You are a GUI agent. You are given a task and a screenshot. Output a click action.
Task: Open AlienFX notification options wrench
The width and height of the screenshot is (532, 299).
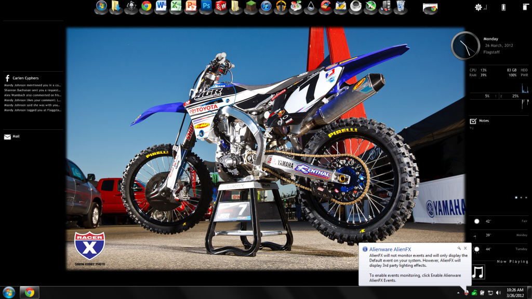click(x=459, y=249)
